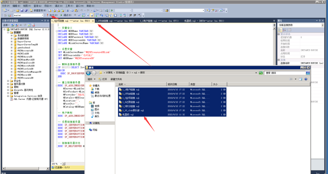Click the 调试 (Debug) green arrow button
Image resolution: width=328 pixels, height=174 pixels.
[x=65, y=15]
